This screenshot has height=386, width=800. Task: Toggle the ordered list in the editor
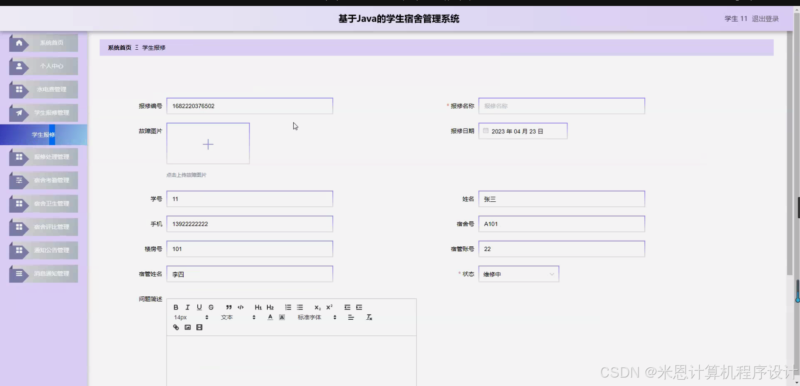pos(288,307)
